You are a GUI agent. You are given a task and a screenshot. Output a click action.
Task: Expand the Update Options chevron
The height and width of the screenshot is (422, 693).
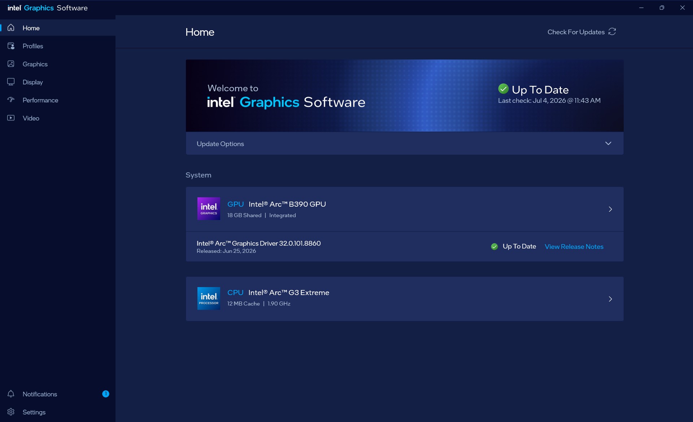point(608,144)
